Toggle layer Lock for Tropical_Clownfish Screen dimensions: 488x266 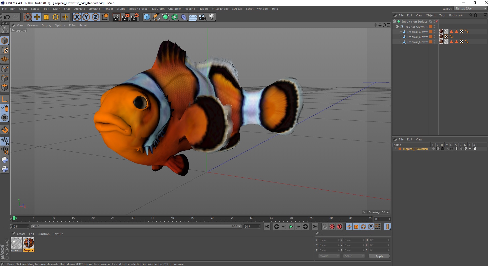tap(452, 149)
